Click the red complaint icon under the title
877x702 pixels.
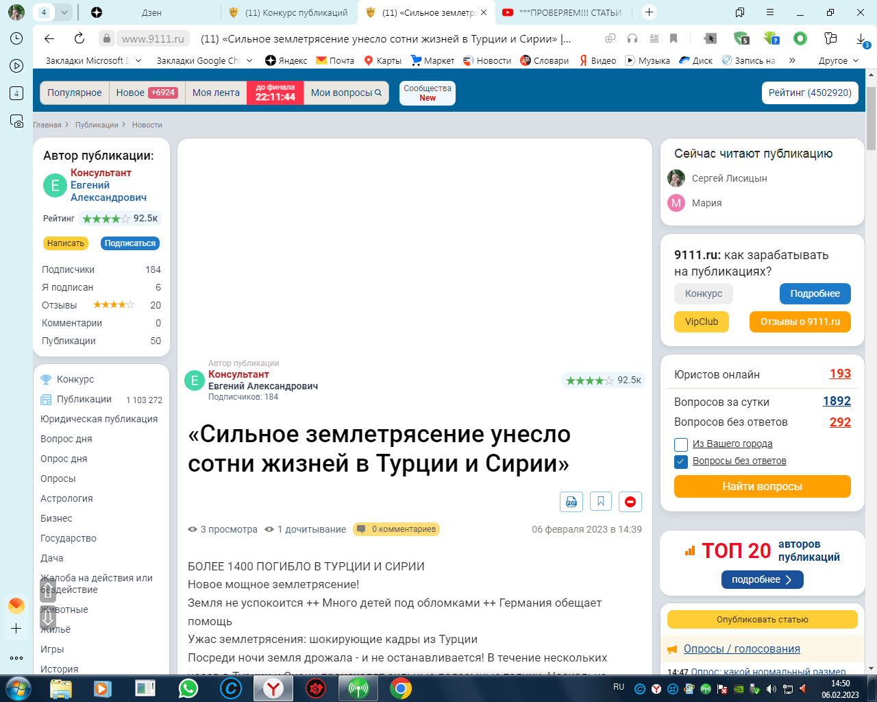(630, 501)
